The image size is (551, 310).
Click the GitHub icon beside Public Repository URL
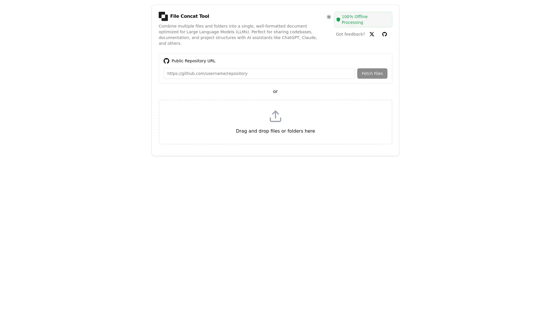pos(166,61)
